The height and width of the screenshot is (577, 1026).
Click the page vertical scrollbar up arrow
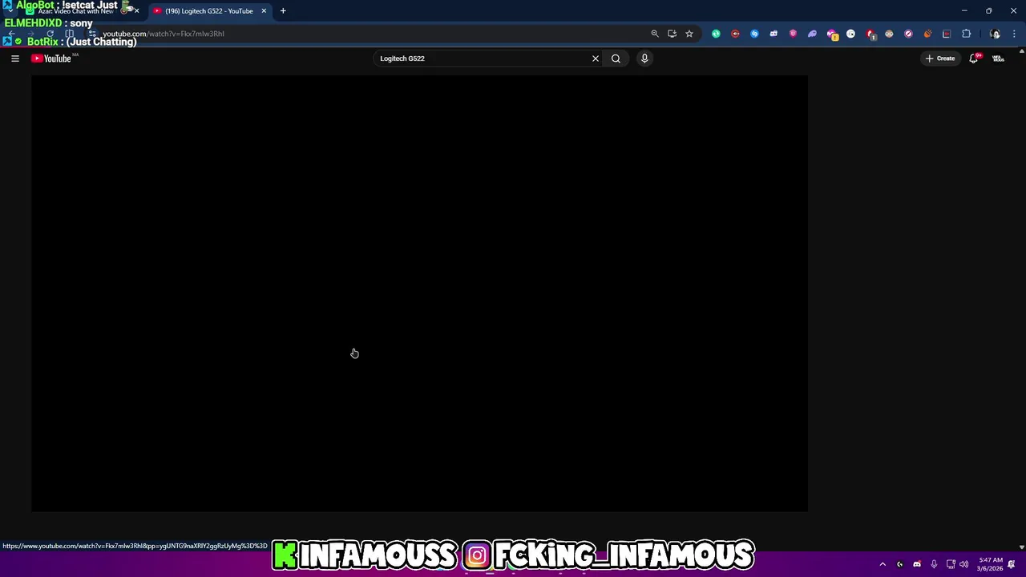coord(1021,51)
